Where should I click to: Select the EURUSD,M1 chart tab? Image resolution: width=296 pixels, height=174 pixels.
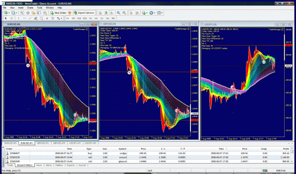27,143
